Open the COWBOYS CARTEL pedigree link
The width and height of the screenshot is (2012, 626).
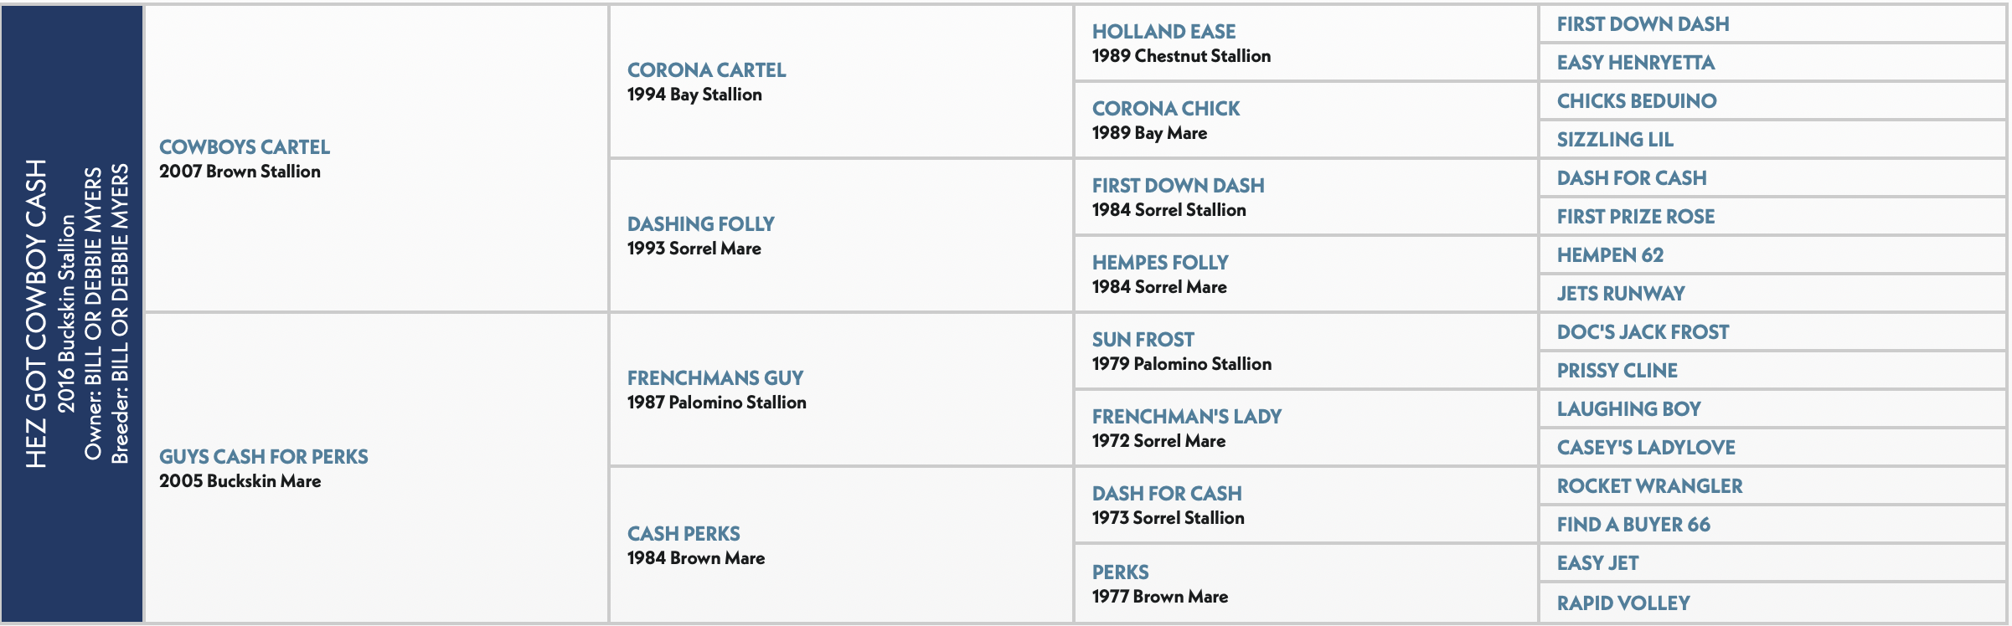[x=245, y=147]
